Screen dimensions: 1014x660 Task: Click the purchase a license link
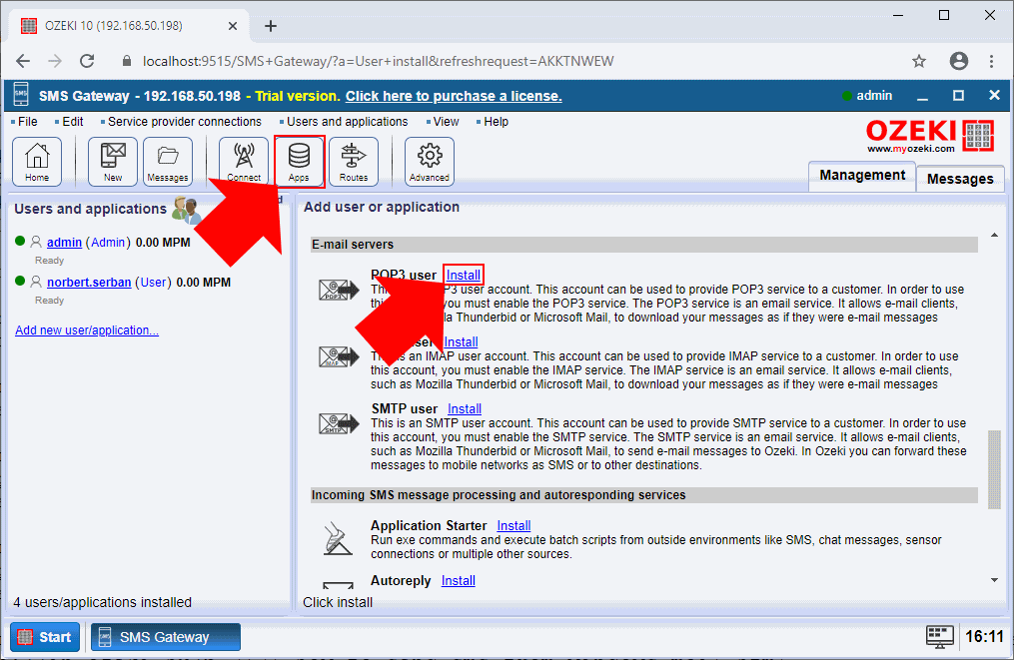tap(454, 96)
